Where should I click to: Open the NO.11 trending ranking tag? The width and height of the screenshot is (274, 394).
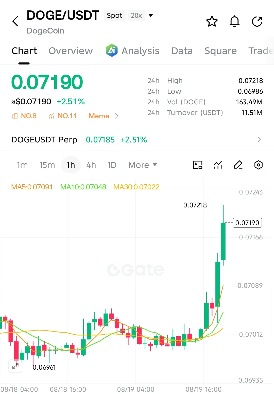tap(63, 116)
